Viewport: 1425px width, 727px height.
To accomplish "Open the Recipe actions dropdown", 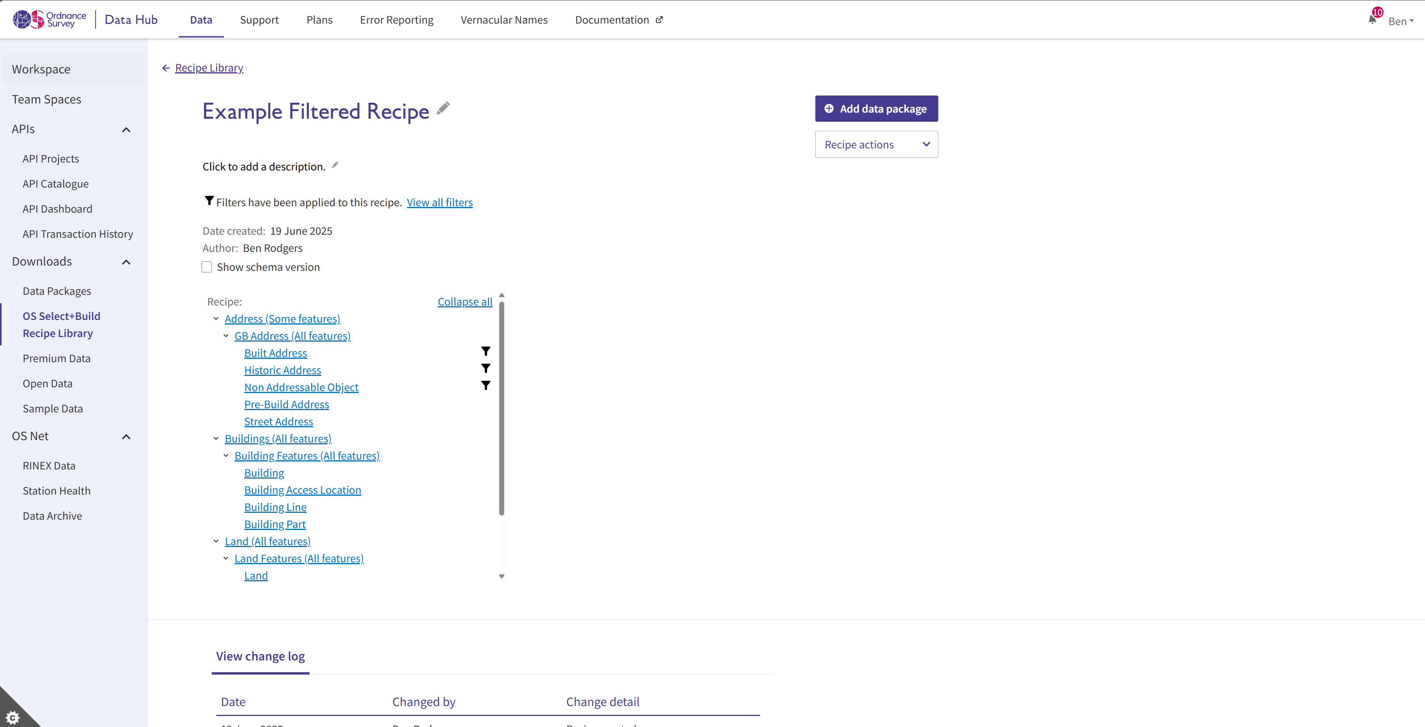I will click(876, 144).
